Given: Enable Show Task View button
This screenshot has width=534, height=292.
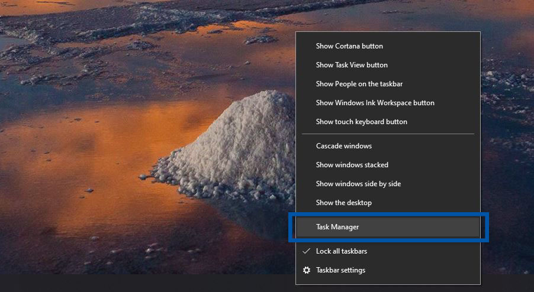Looking at the screenshot, I should [x=352, y=65].
